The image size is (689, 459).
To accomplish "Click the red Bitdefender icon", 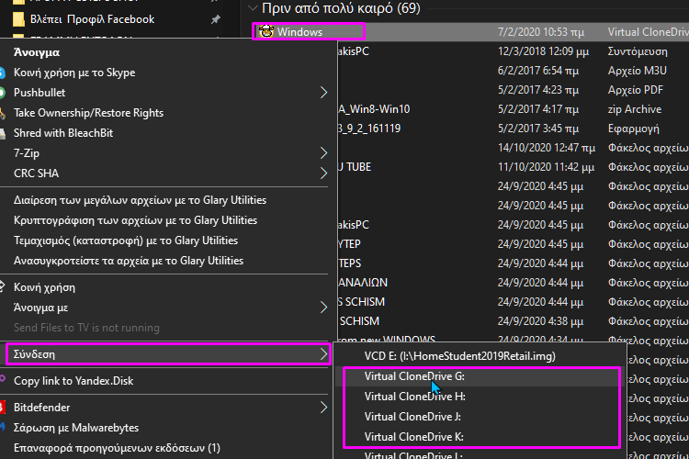I will [x=2, y=408].
